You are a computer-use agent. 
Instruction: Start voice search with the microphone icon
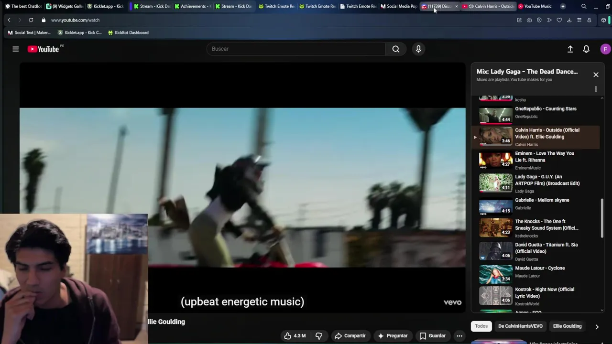tap(418, 49)
